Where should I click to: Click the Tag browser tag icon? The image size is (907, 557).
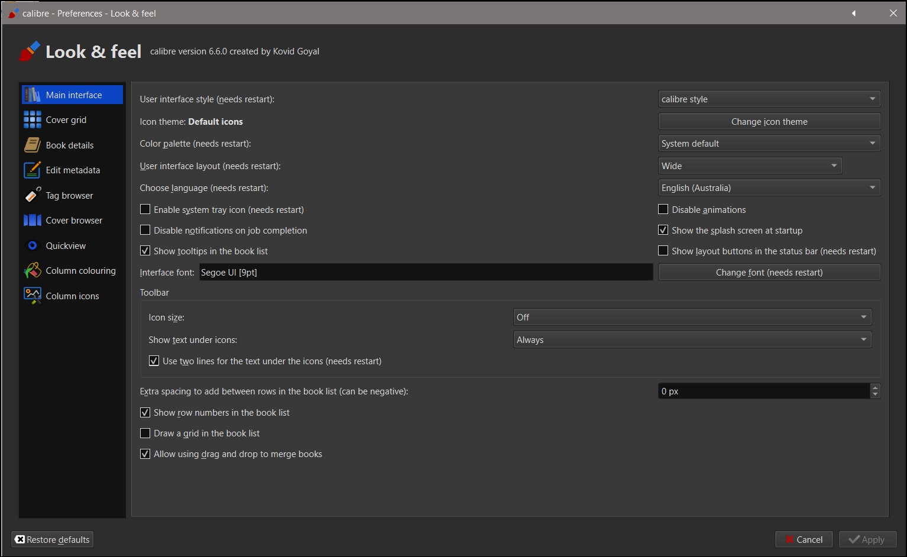pos(33,195)
